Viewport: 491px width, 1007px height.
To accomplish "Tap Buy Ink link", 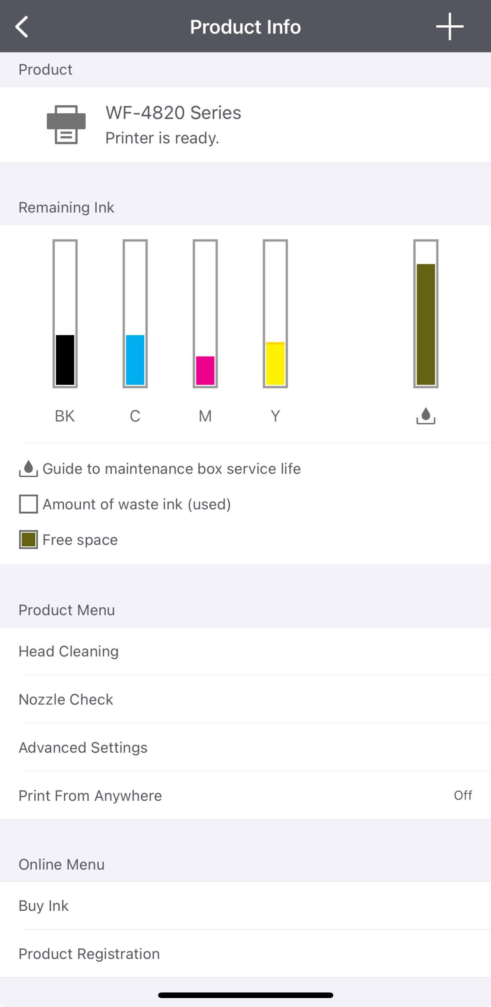I will [x=44, y=906].
